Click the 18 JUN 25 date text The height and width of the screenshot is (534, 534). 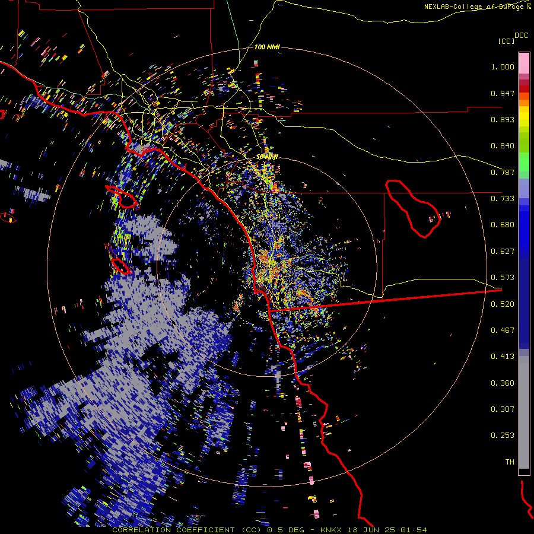click(372, 530)
